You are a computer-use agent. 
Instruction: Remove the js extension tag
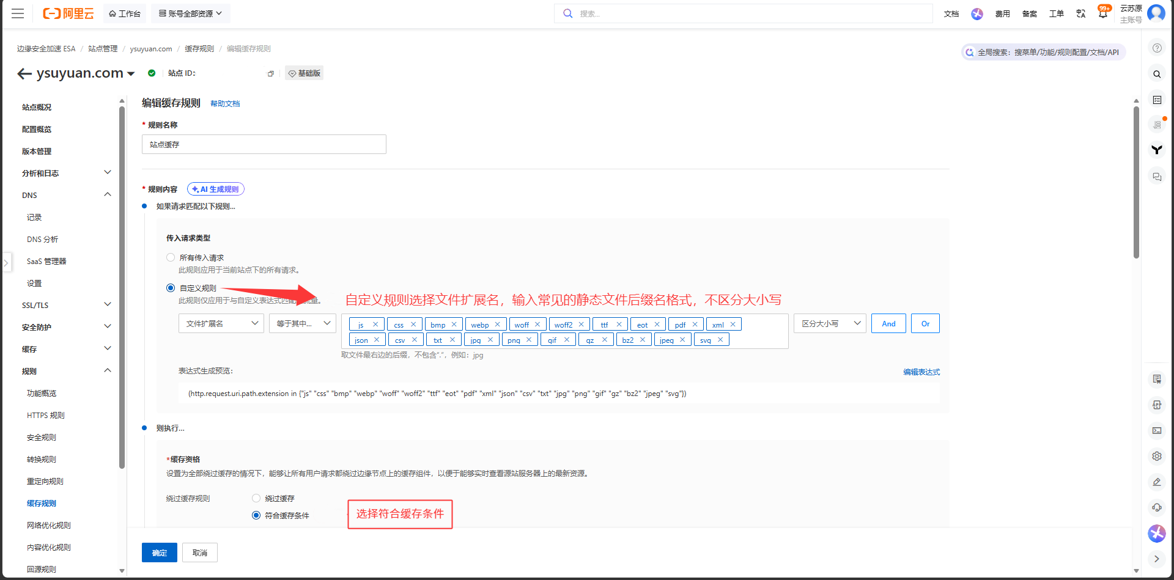click(x=375, y=325)
